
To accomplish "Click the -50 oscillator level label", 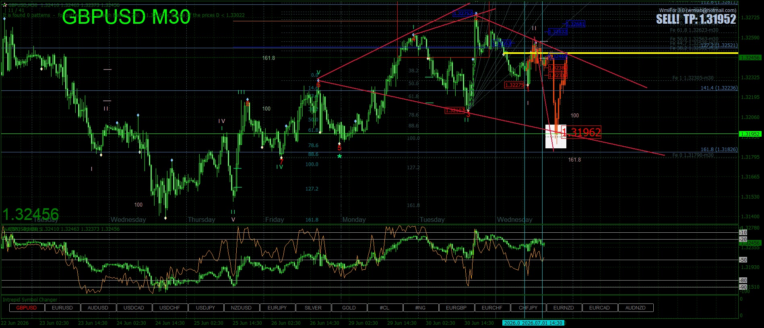I will 743,260.
